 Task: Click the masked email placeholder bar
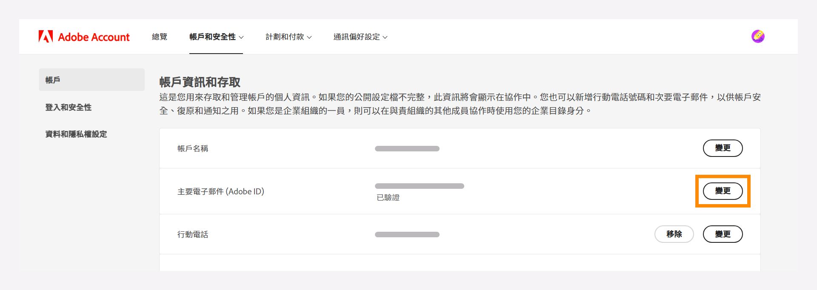pyautogui.click(x=420, y=185)
